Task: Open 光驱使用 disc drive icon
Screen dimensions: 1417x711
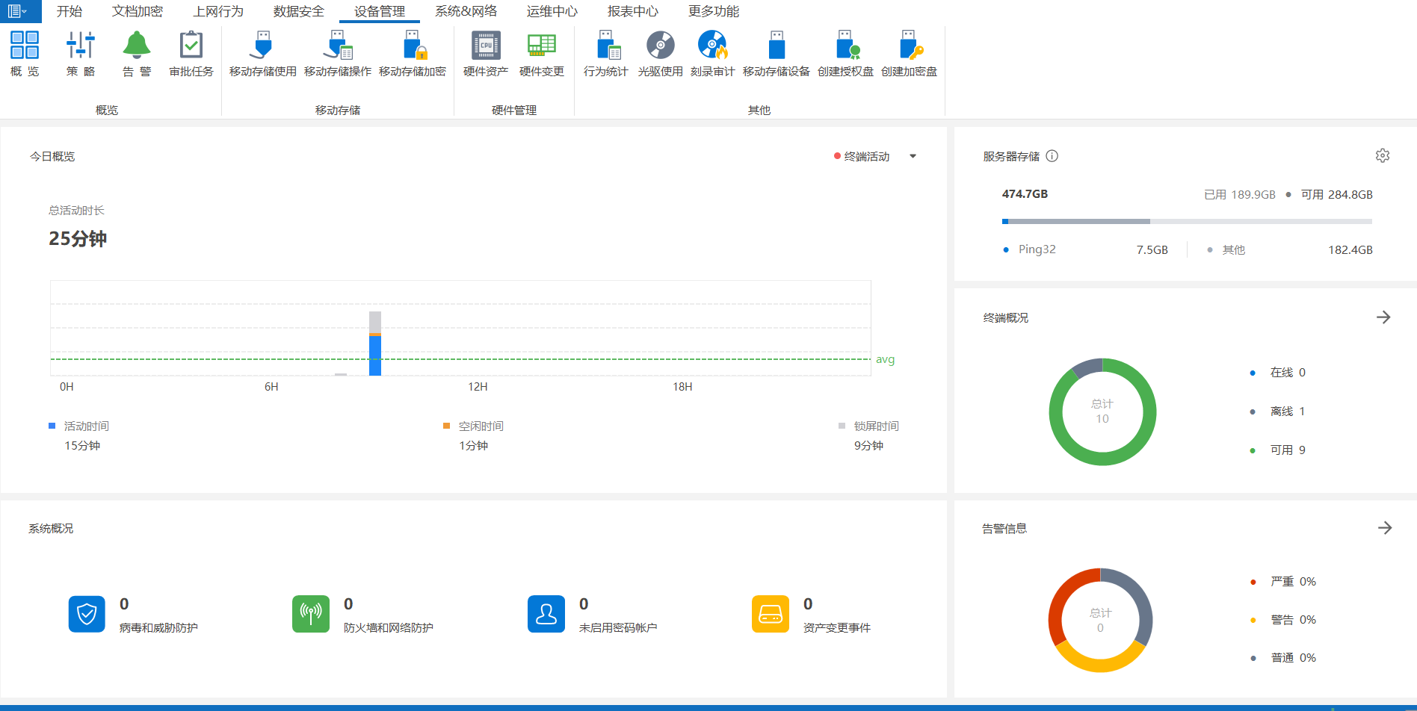Action: [x=660, y=46]
